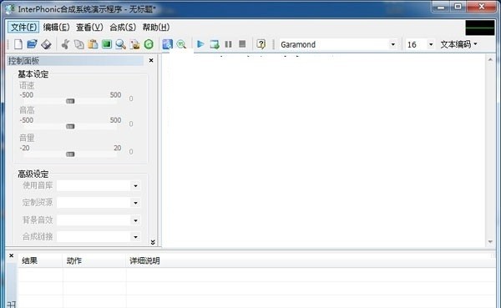Click the green zoom magnifier icon
Viewport: 501px width, 308px height.
[x=181, y=44]
